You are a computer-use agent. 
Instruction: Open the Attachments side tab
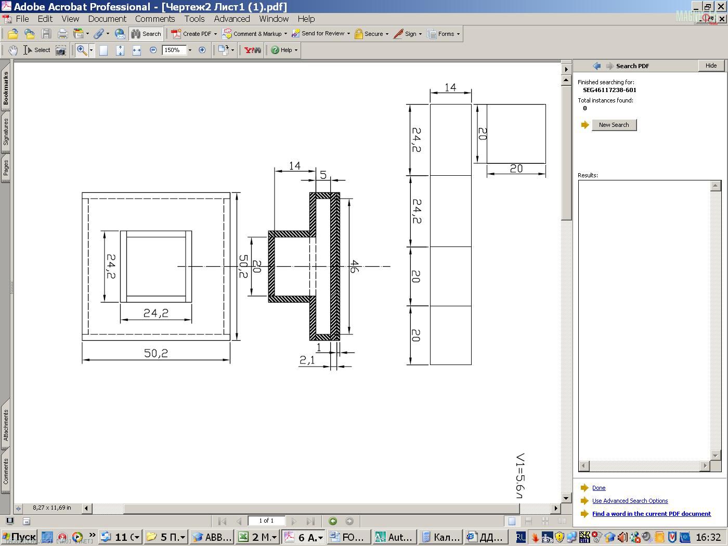[6, 425]
